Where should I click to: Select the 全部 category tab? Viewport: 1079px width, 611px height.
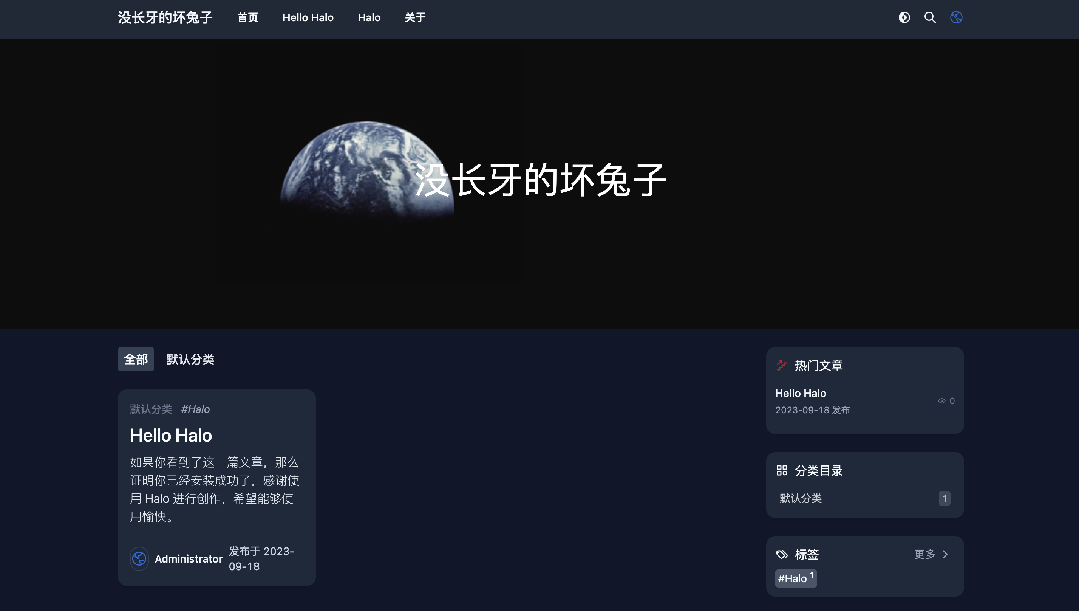click(x=136, y=359)
